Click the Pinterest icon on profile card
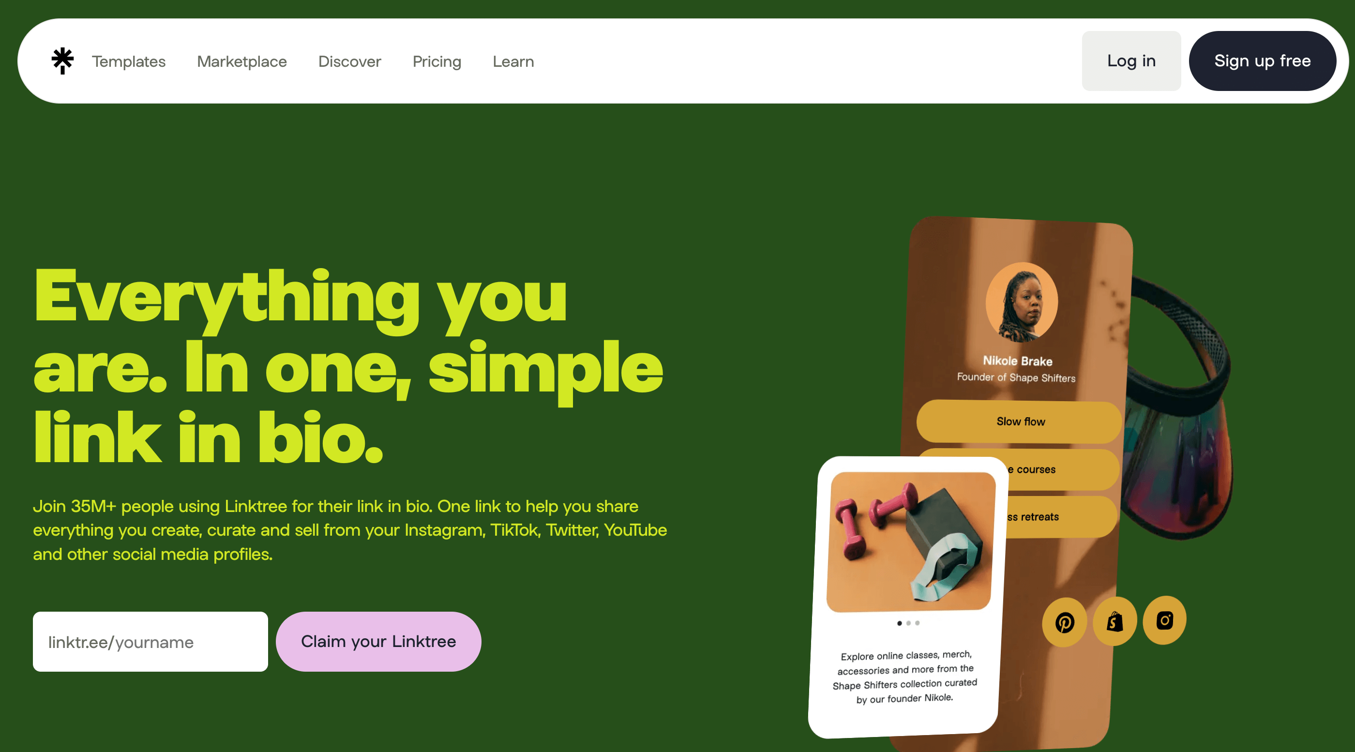Viewport: 1355px width, 752px height. (x=1066, y=620)
